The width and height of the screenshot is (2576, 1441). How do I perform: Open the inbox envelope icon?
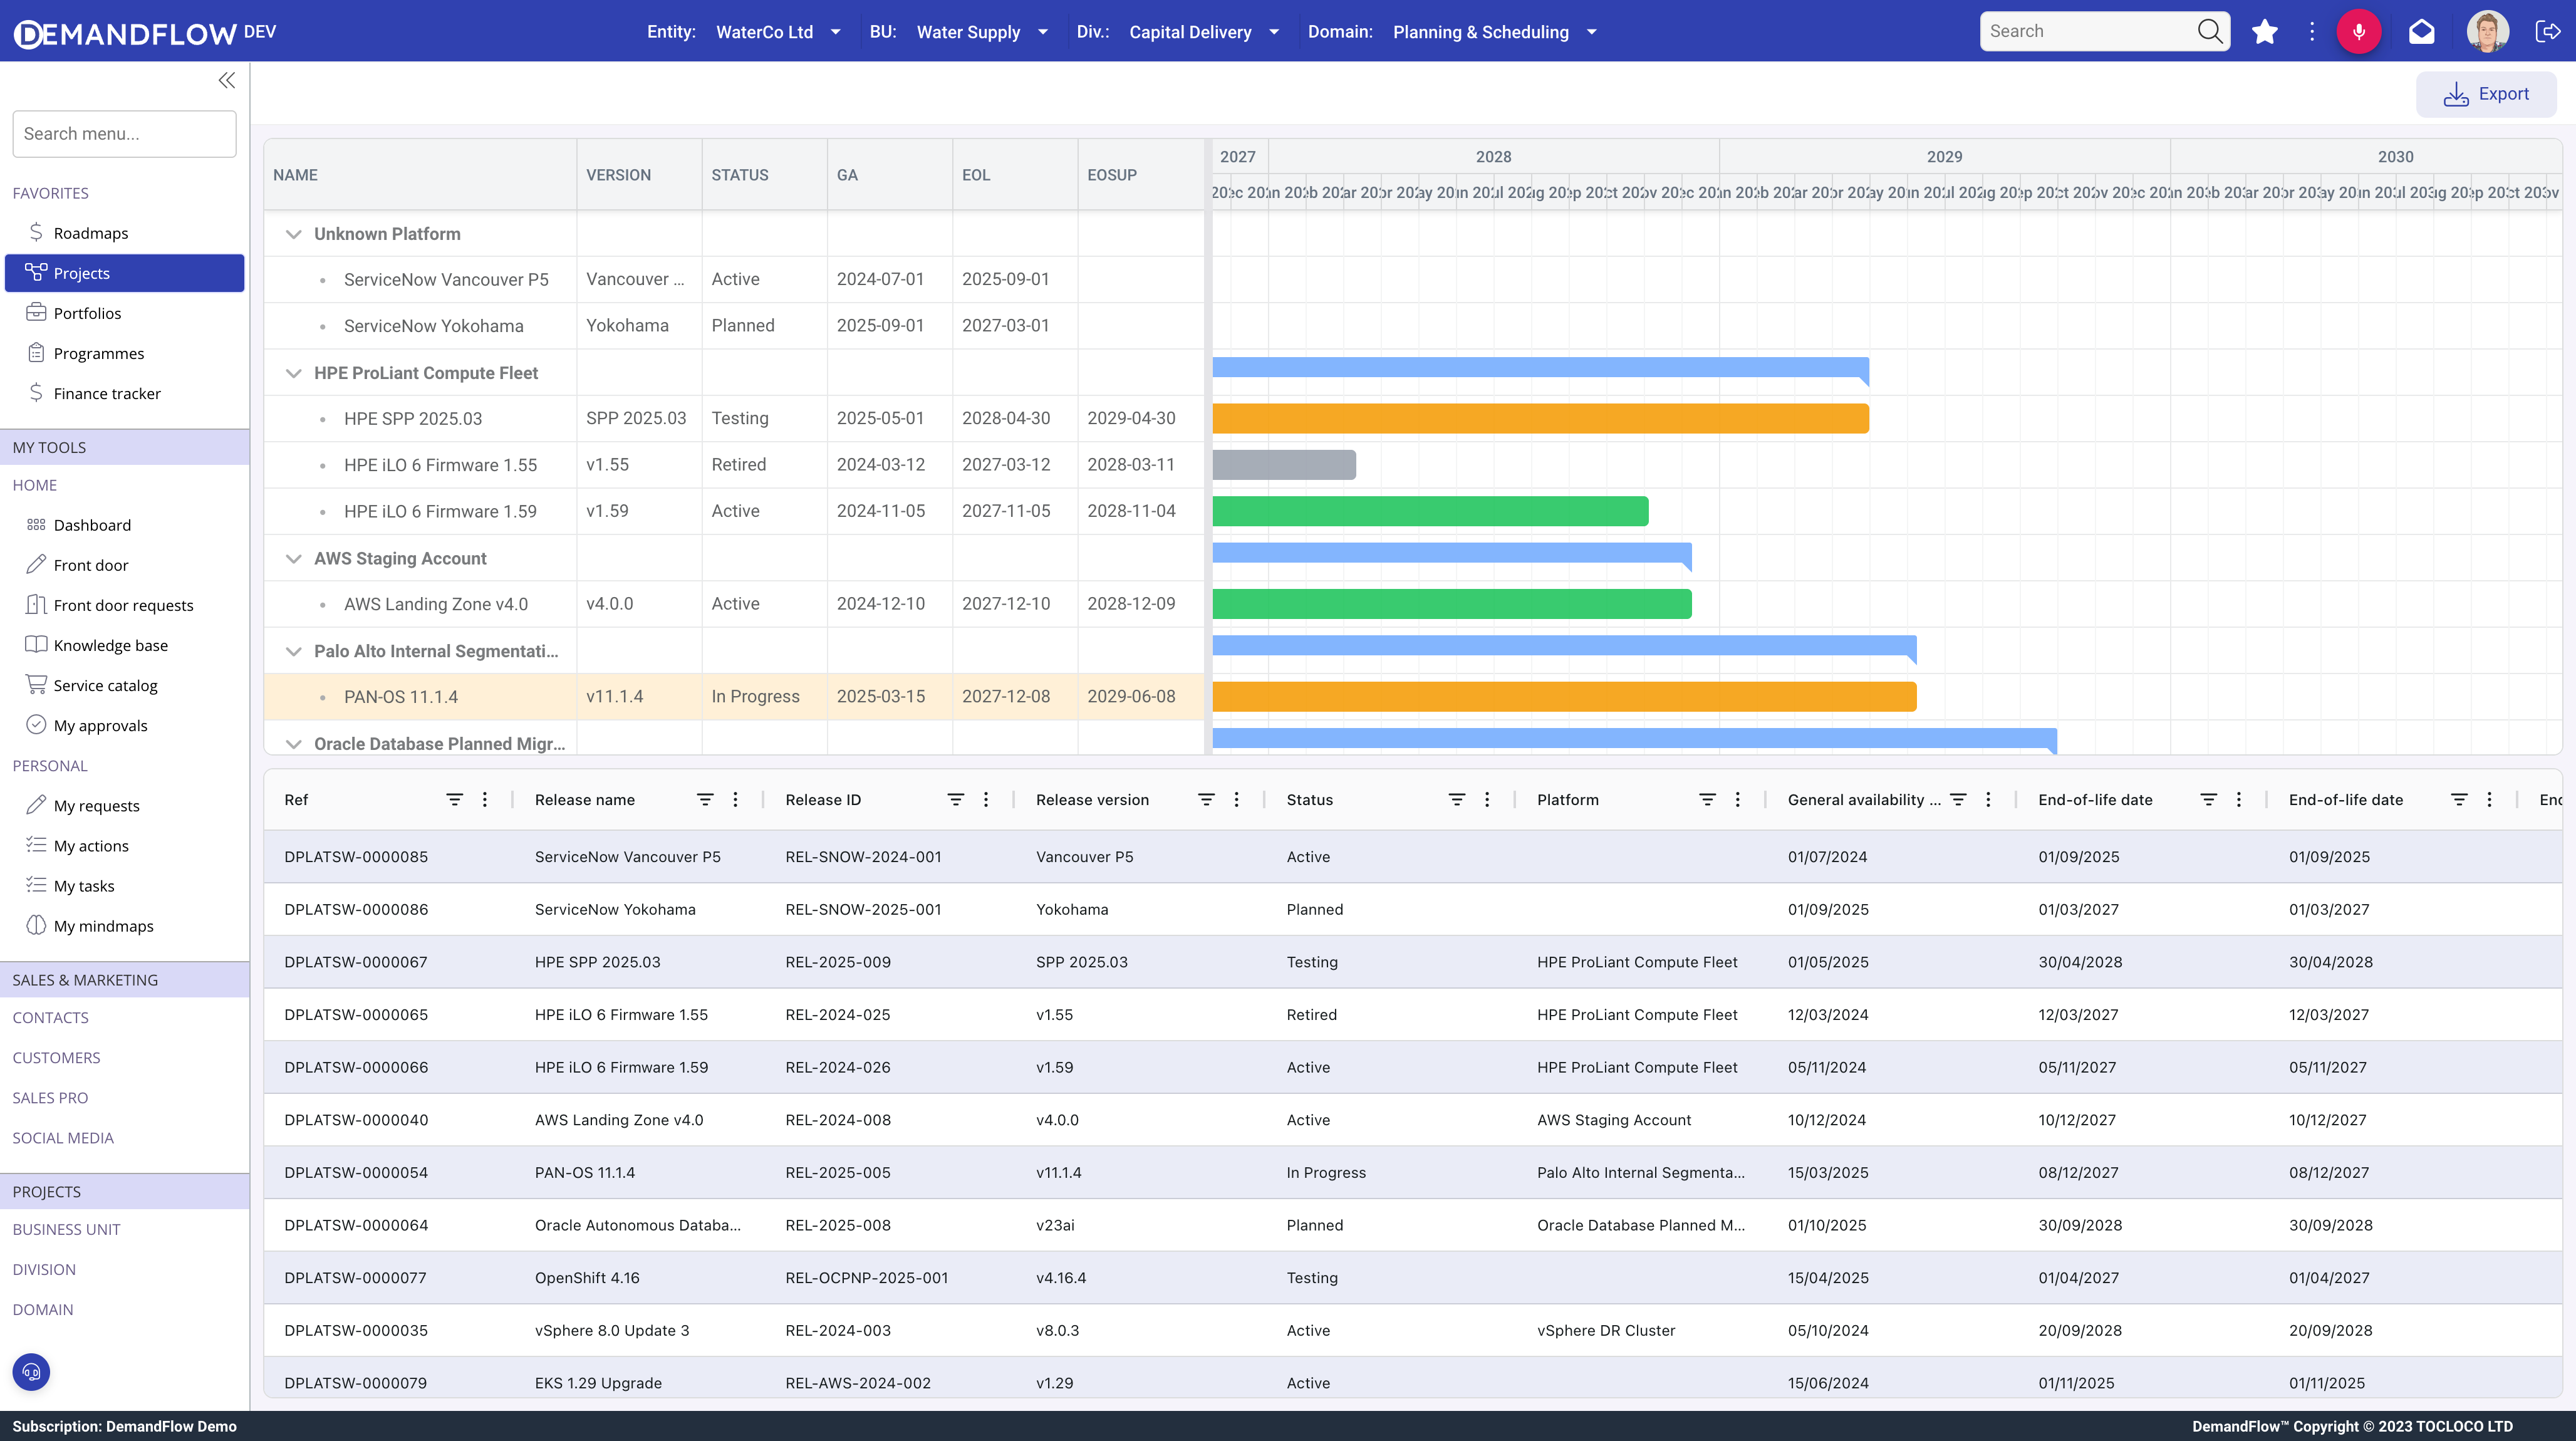point(2422,31)
